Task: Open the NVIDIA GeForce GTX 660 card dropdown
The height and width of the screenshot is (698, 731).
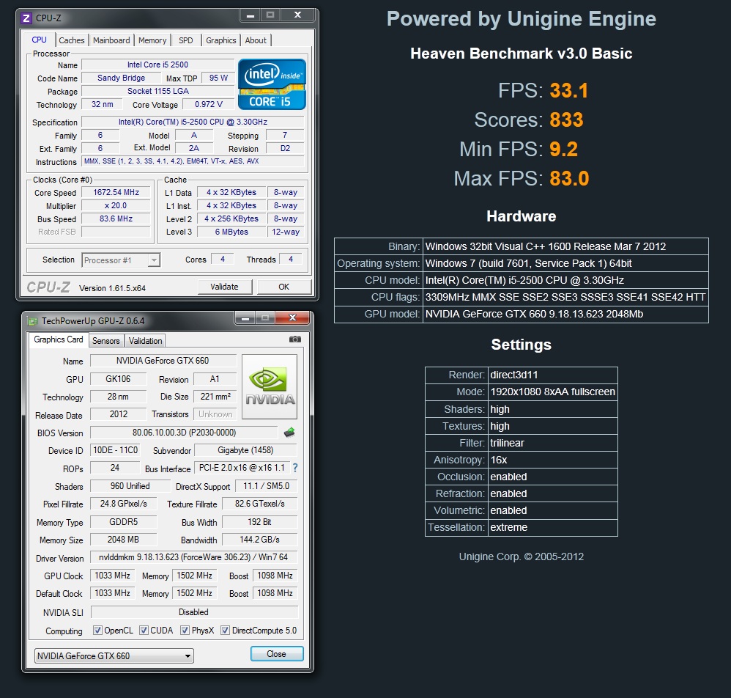Action: 114,655
